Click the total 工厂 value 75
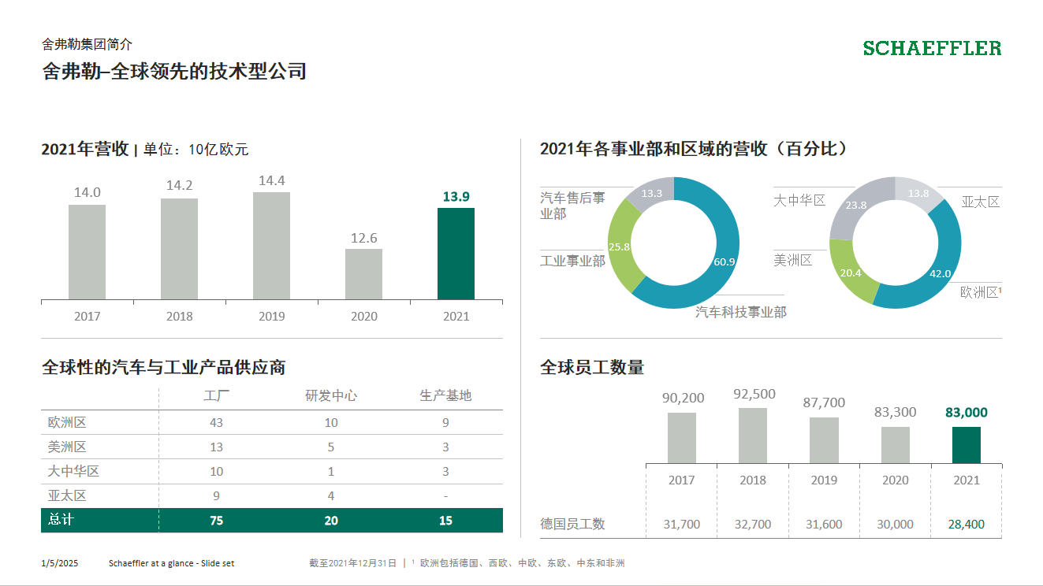The image size is (1043, 586). (216, 521)
